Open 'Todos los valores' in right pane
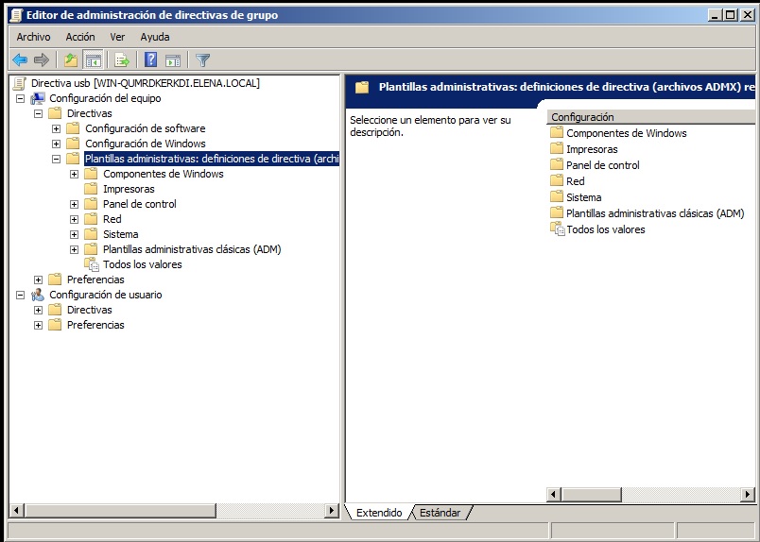Image resolution: width=760 pixels, height=542 pixels. coord(605,229)
